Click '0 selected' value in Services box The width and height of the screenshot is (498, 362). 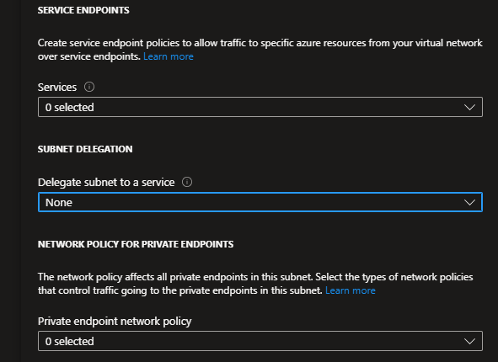point(70,107)
